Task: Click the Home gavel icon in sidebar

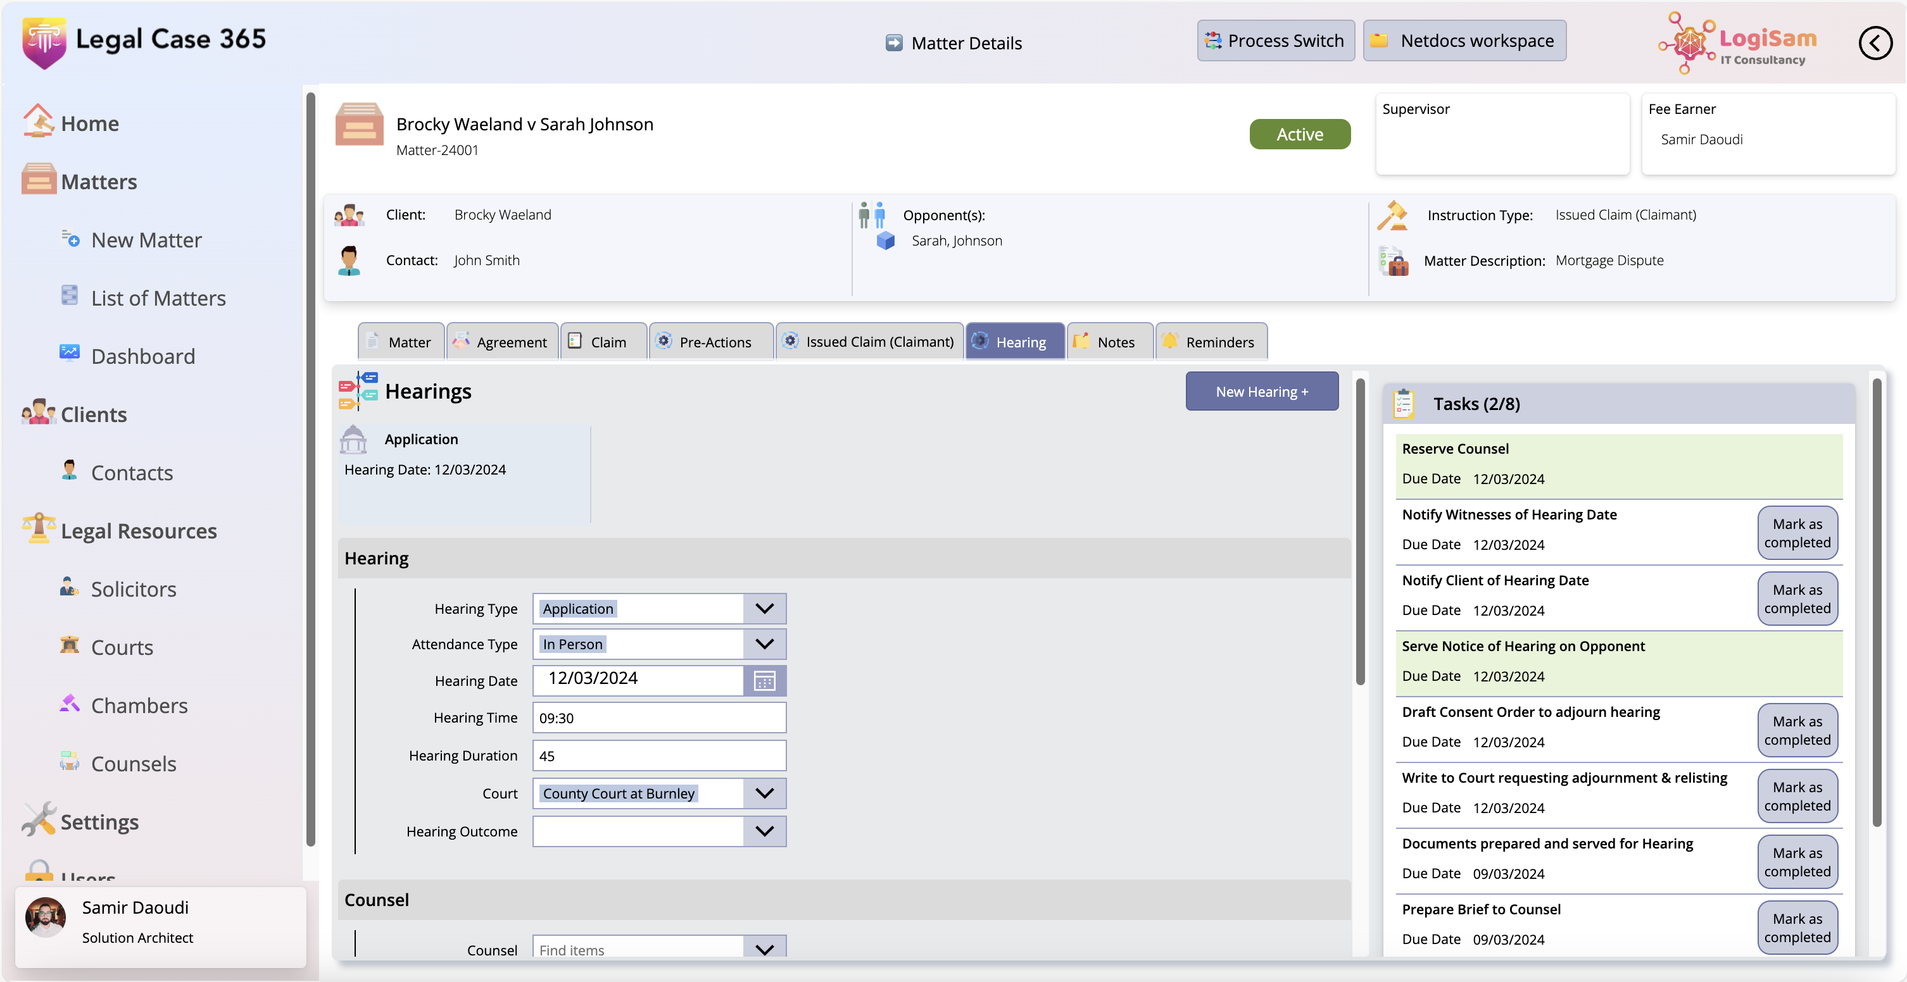Action: tap(39, 121)
